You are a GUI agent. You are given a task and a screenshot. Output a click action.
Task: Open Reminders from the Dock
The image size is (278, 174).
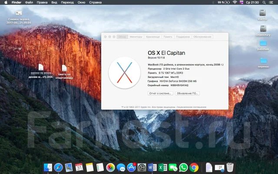100,167
